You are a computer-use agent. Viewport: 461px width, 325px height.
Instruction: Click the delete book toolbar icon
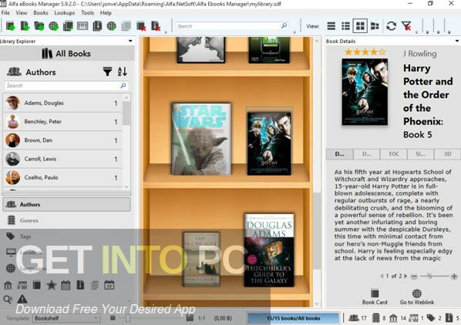pos(141,26)
